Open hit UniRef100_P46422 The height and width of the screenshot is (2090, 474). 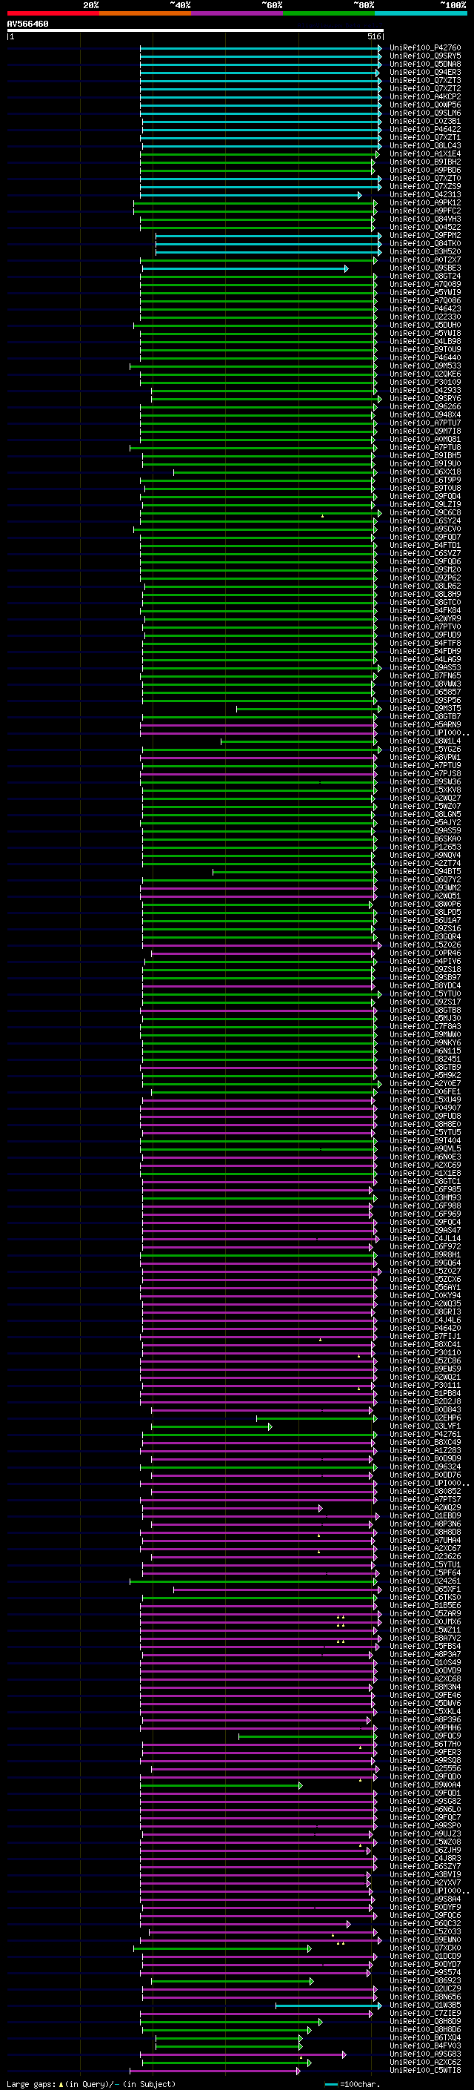[425, 130]
